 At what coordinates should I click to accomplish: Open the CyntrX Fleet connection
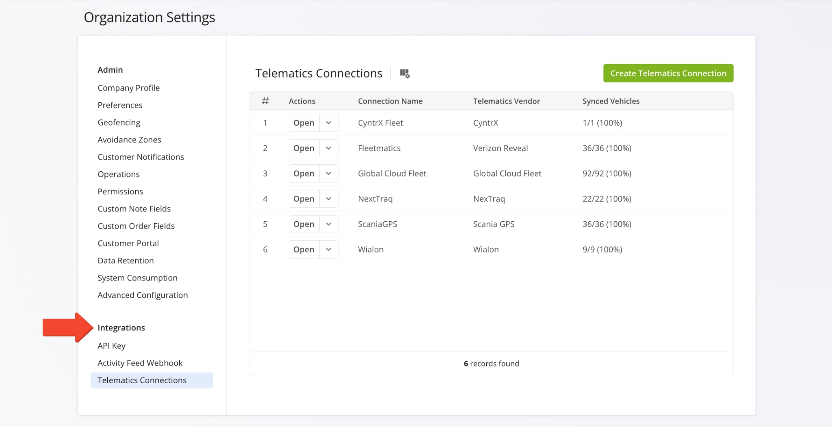(304, 123)
